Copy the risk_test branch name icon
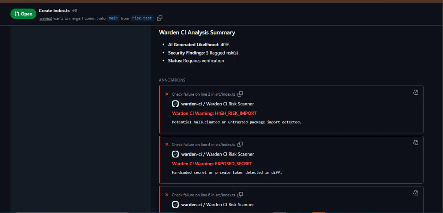Screen dimensions: 443x213 point(160,18)
